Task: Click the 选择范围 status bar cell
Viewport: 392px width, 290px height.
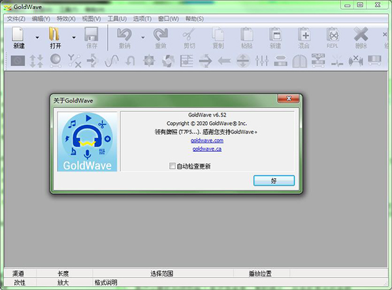Action: pos(162,274)
